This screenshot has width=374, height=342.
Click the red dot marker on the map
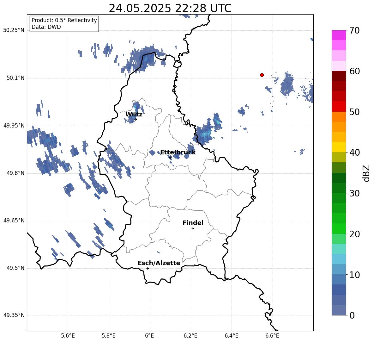262,75
